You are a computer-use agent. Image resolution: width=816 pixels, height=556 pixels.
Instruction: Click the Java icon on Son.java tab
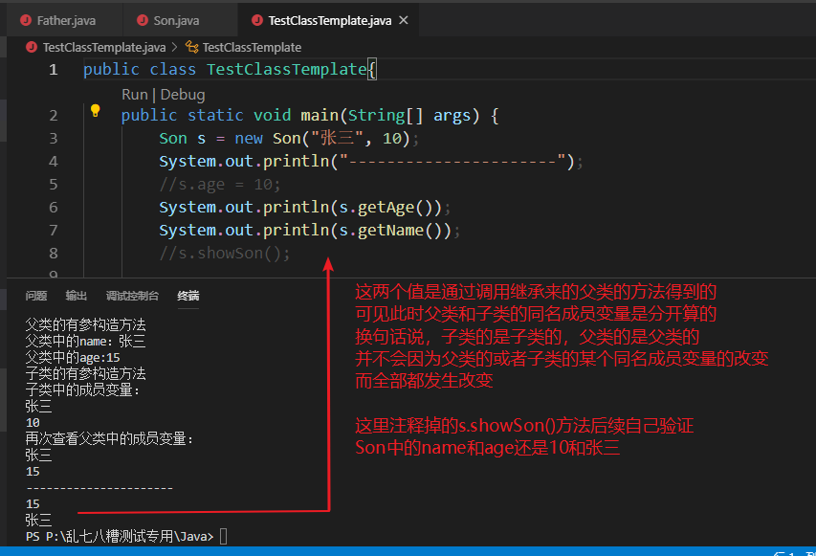pyautogui.click(x=142, y=20)
